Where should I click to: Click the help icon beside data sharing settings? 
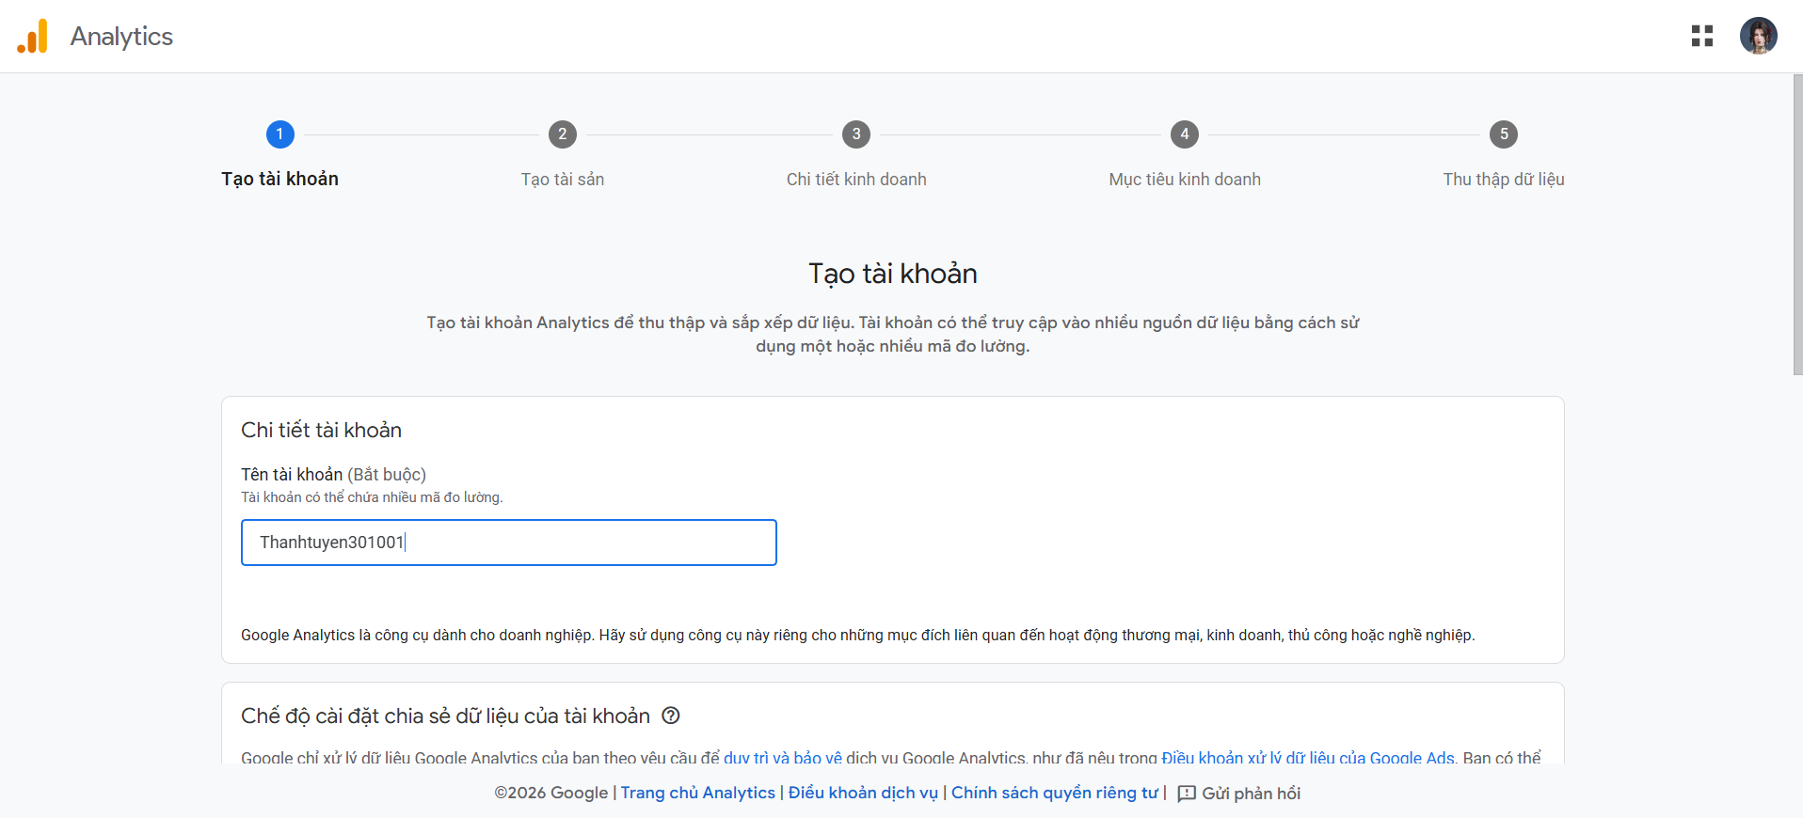pos(671,716)
